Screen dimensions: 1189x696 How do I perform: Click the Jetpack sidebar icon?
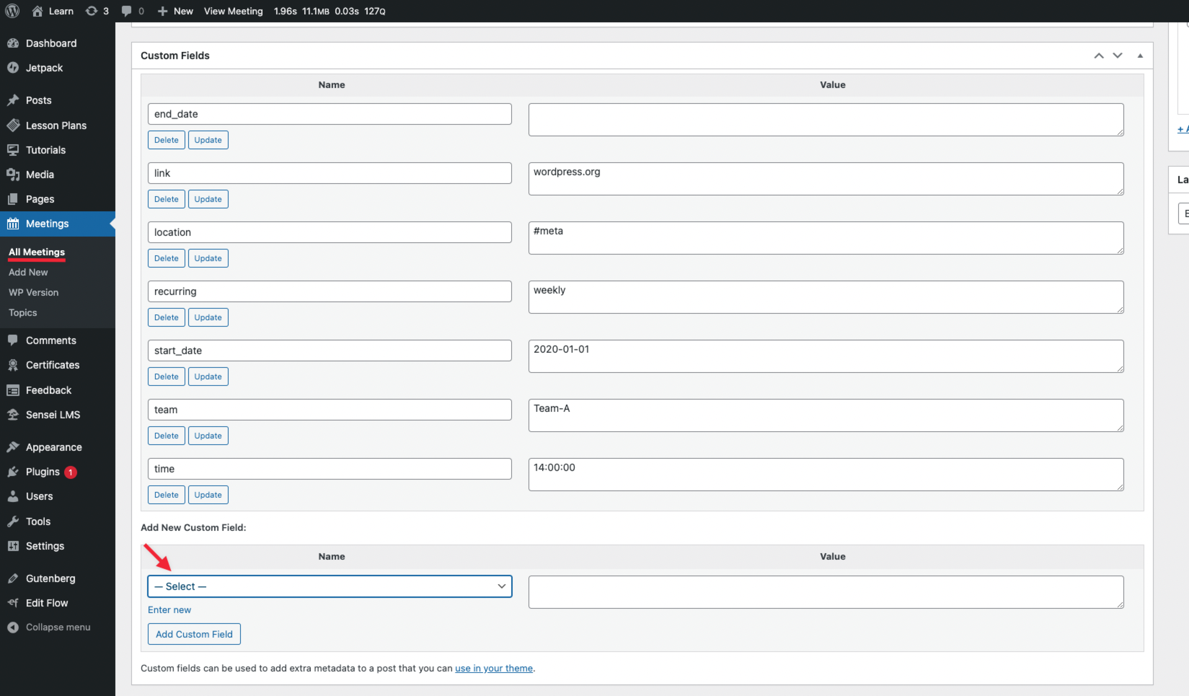click(x=14, y=67)
